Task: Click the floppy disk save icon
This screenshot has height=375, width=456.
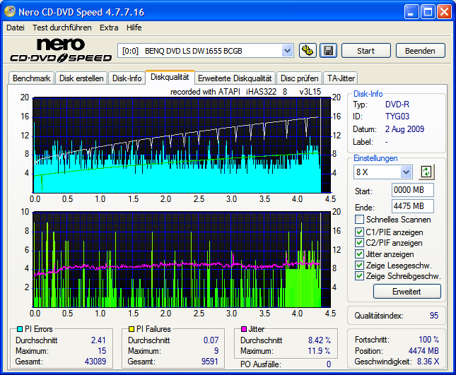Action: [x=328, y=51]
